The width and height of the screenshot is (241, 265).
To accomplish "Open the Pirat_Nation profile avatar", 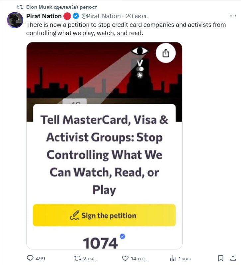I will tap(15, 20).
